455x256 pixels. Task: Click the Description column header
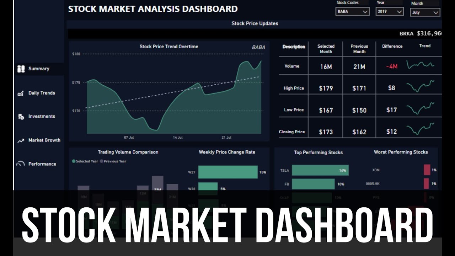(x=294, y=47)
